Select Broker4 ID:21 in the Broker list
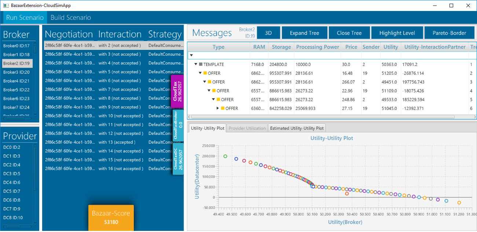The width and height of the screenshot is (477, 232). click(16, 81)
